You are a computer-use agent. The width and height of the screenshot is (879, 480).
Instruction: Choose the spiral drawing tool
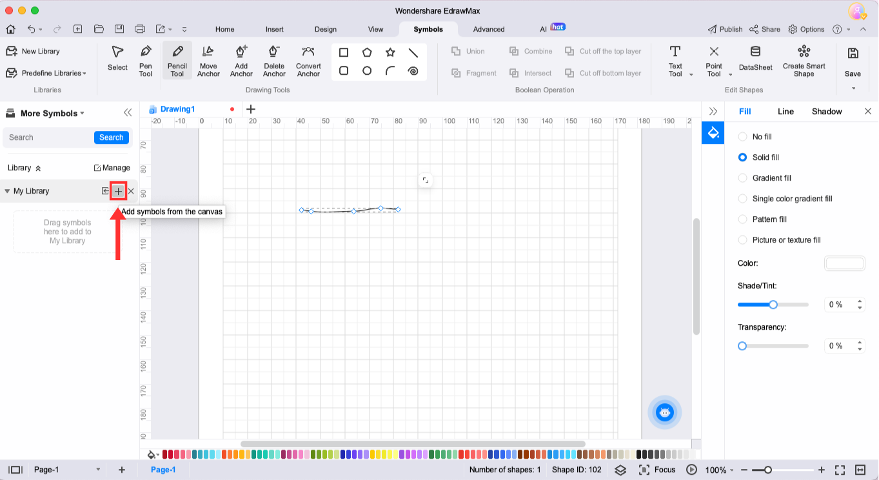(413, 71)
